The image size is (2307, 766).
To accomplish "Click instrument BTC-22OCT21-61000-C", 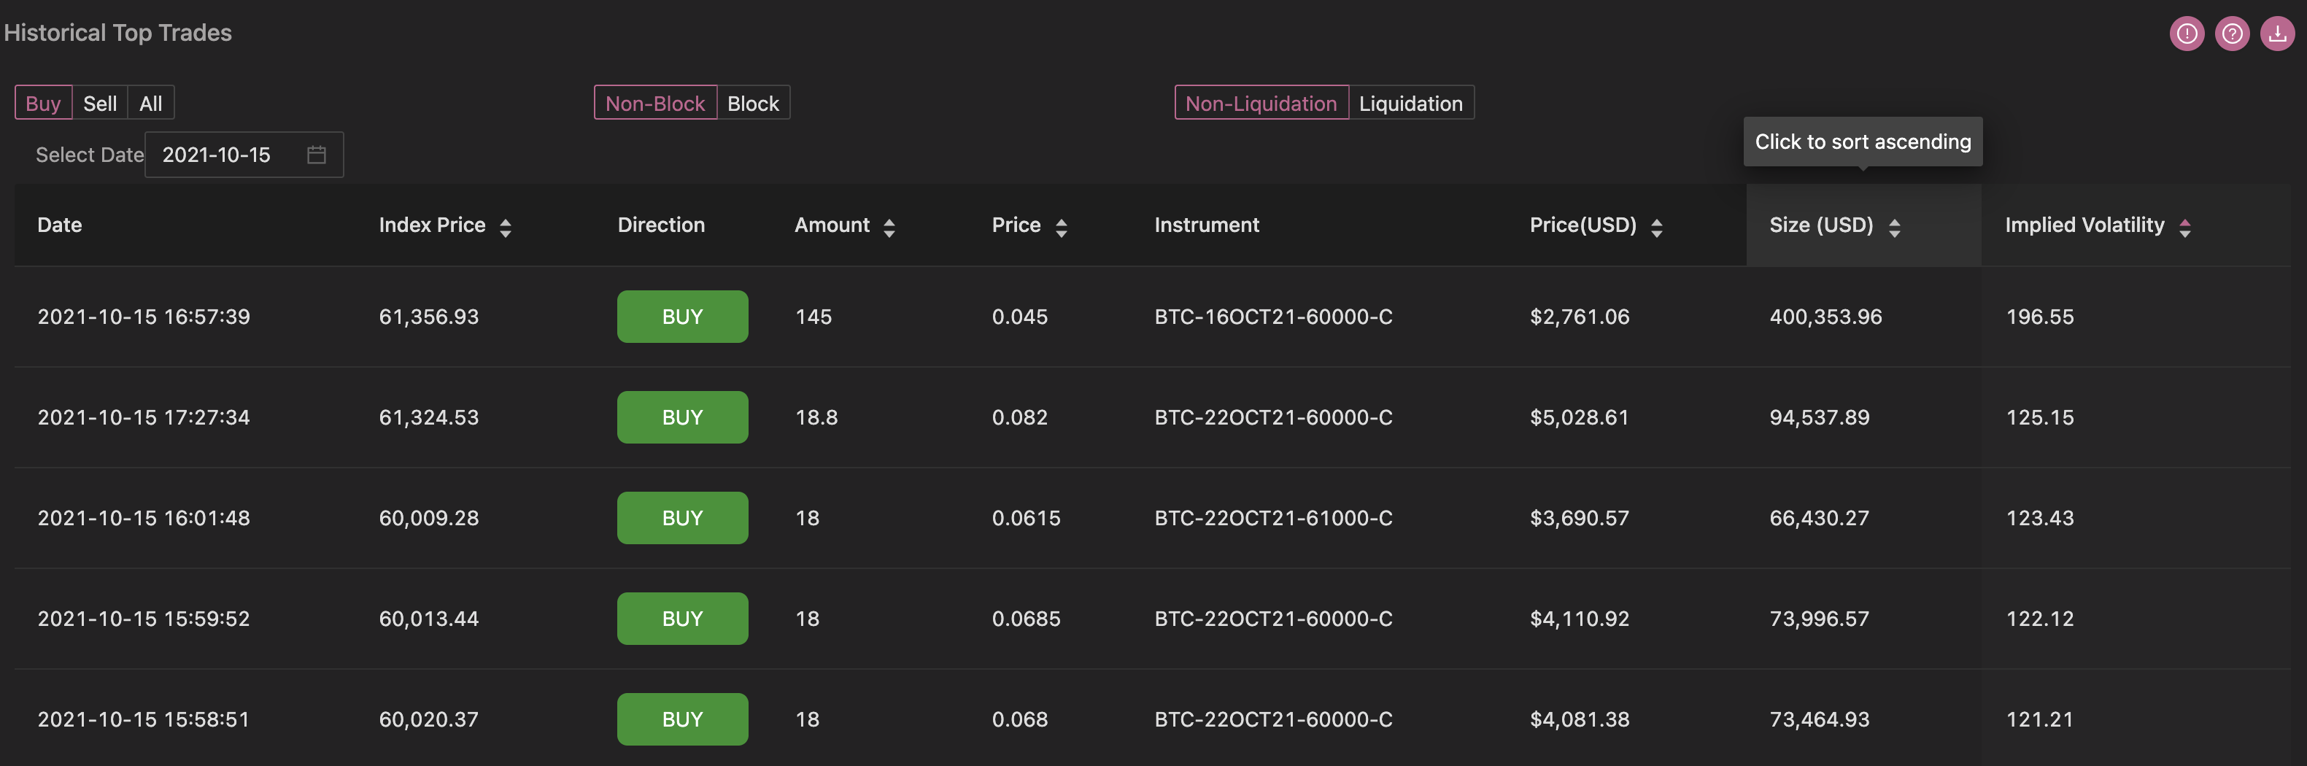I will point(1273,518).
